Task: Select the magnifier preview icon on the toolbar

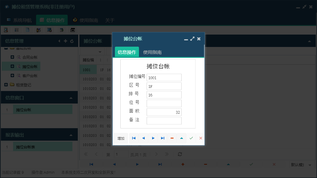Action: click(6, 30)
